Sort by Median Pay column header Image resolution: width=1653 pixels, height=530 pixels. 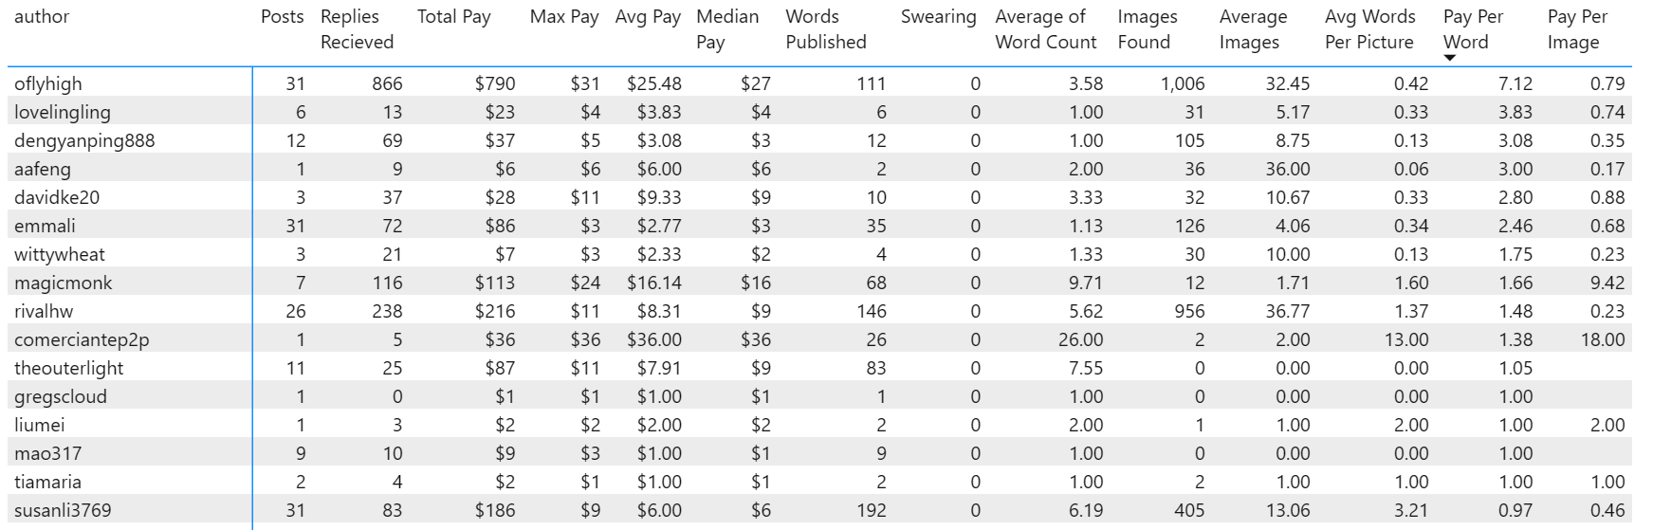click(727, 29)
